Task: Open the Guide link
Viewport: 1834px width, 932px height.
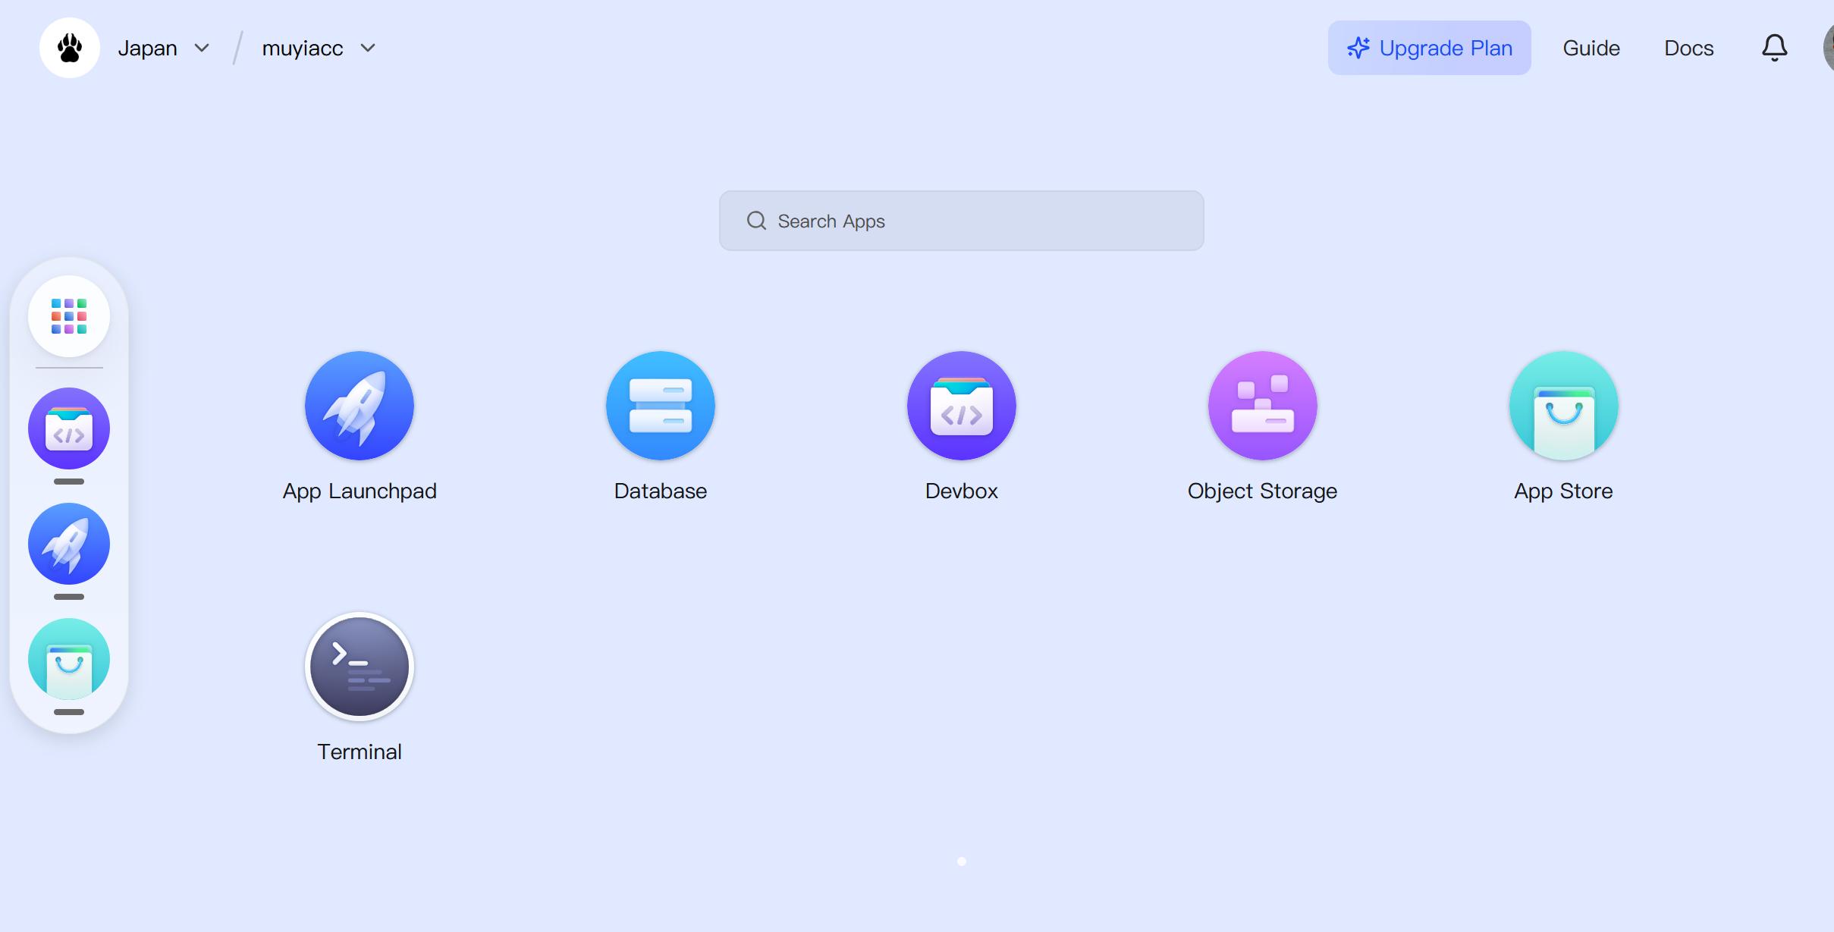Action: pyautogui.click(x=1591, y=48)
